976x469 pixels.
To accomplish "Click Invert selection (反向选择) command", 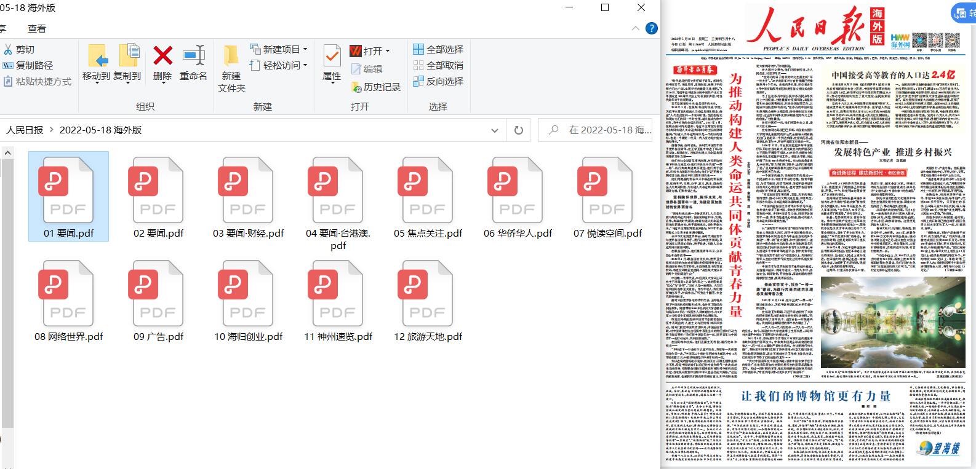I will click(438, 81).
